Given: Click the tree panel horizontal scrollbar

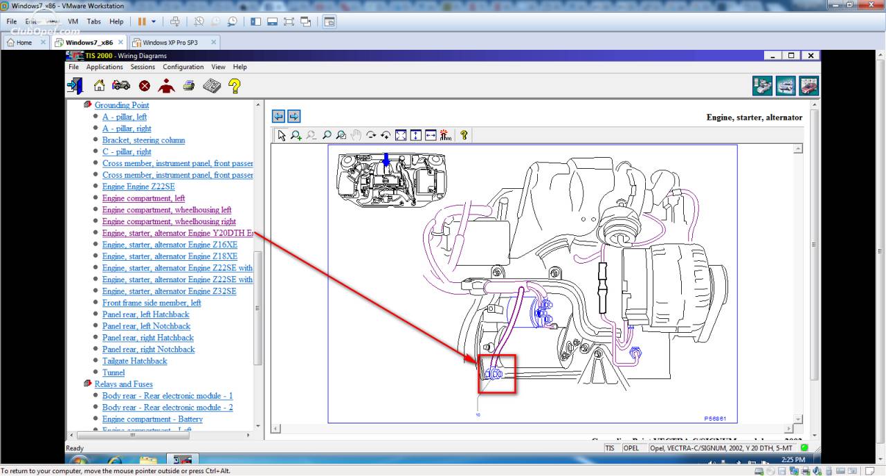Looking at the screenshot, I should (133, 435).
